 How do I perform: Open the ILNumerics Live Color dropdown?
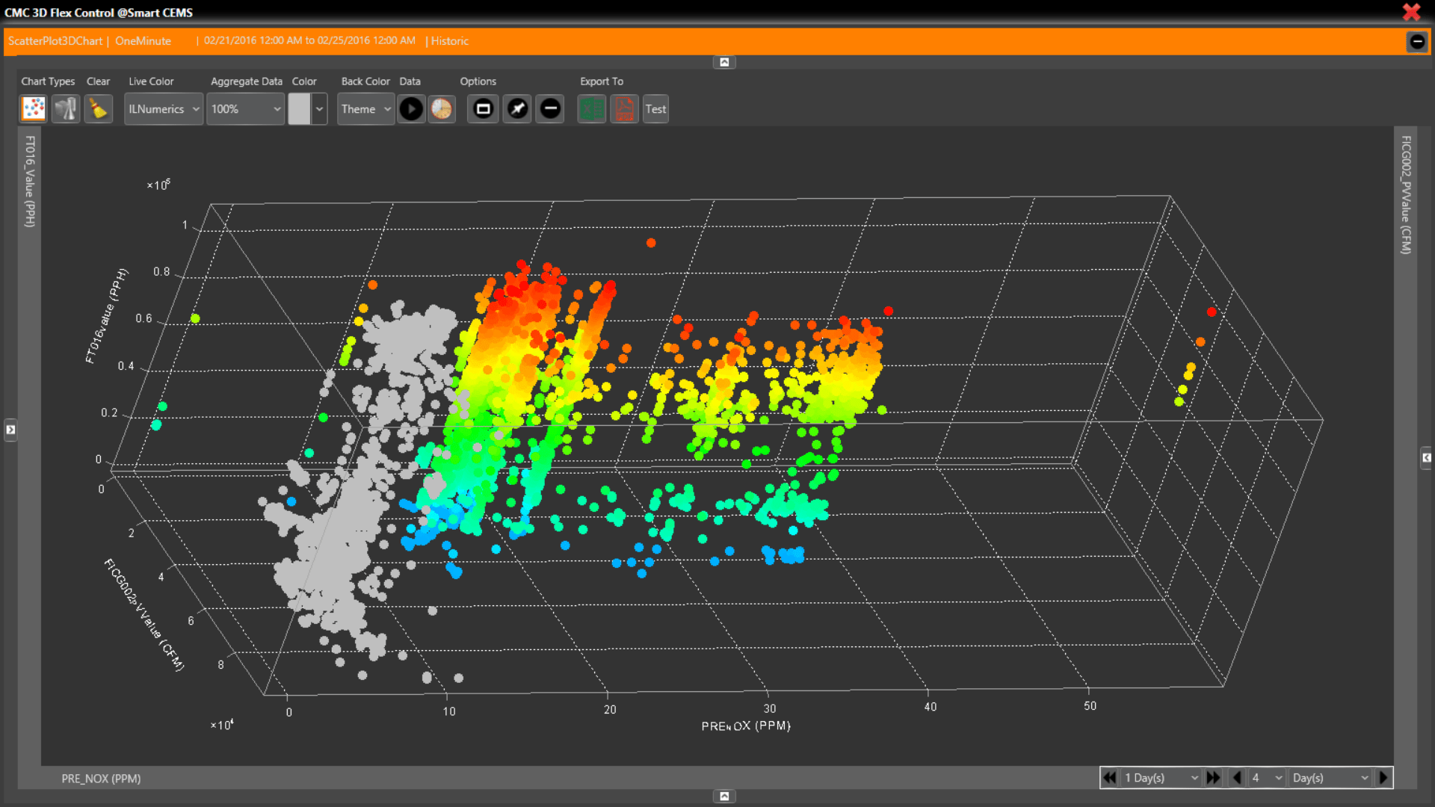164,109
